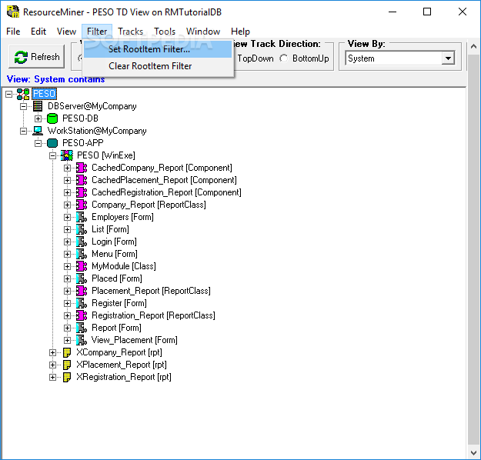Click the Placed form icon

[82, 278]
